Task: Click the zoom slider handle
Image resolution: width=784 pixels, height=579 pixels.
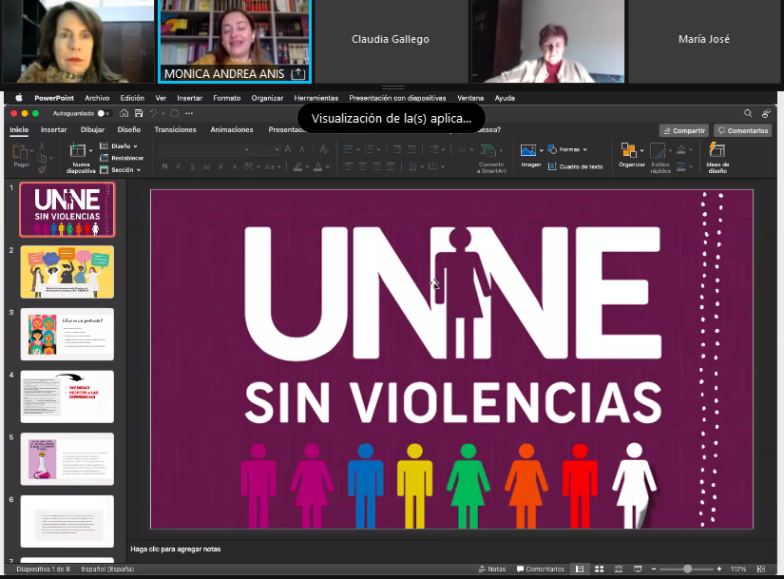Action: [687, 569]
